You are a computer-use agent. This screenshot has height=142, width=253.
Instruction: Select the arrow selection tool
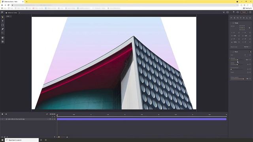tap(2, 17)
